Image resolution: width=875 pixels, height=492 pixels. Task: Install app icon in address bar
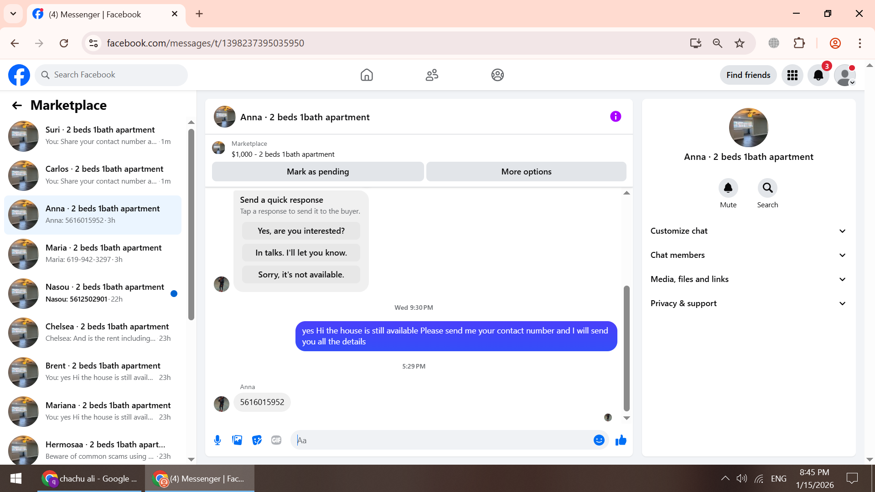click(x=695, y=43)
